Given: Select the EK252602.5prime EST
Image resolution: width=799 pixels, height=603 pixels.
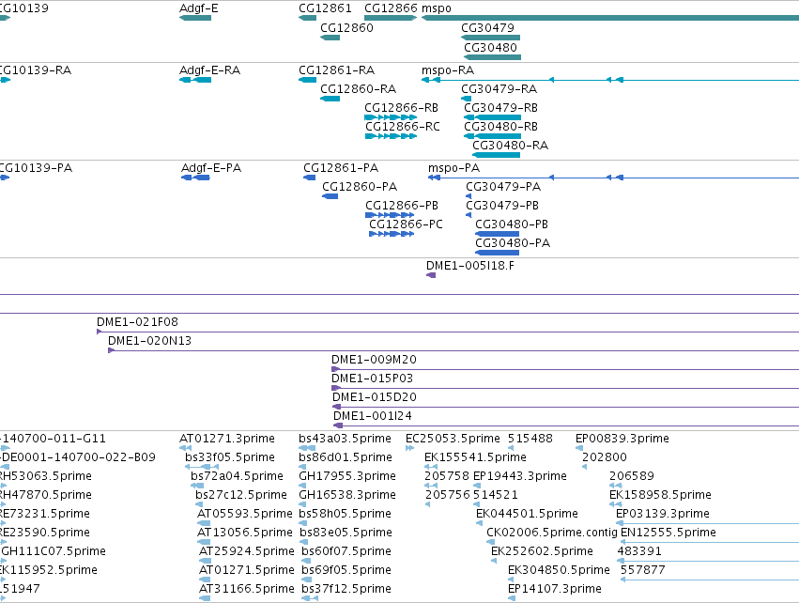Looking at the screenshot, I should [x=494, y=562].
